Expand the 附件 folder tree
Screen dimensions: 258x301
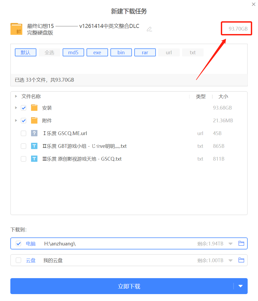coord(16,120)
